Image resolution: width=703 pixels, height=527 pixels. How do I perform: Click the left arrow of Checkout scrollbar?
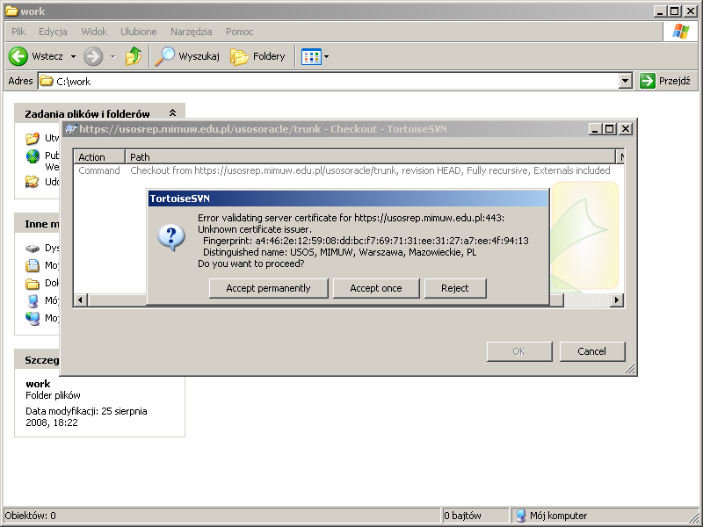(x=80, y=300)
